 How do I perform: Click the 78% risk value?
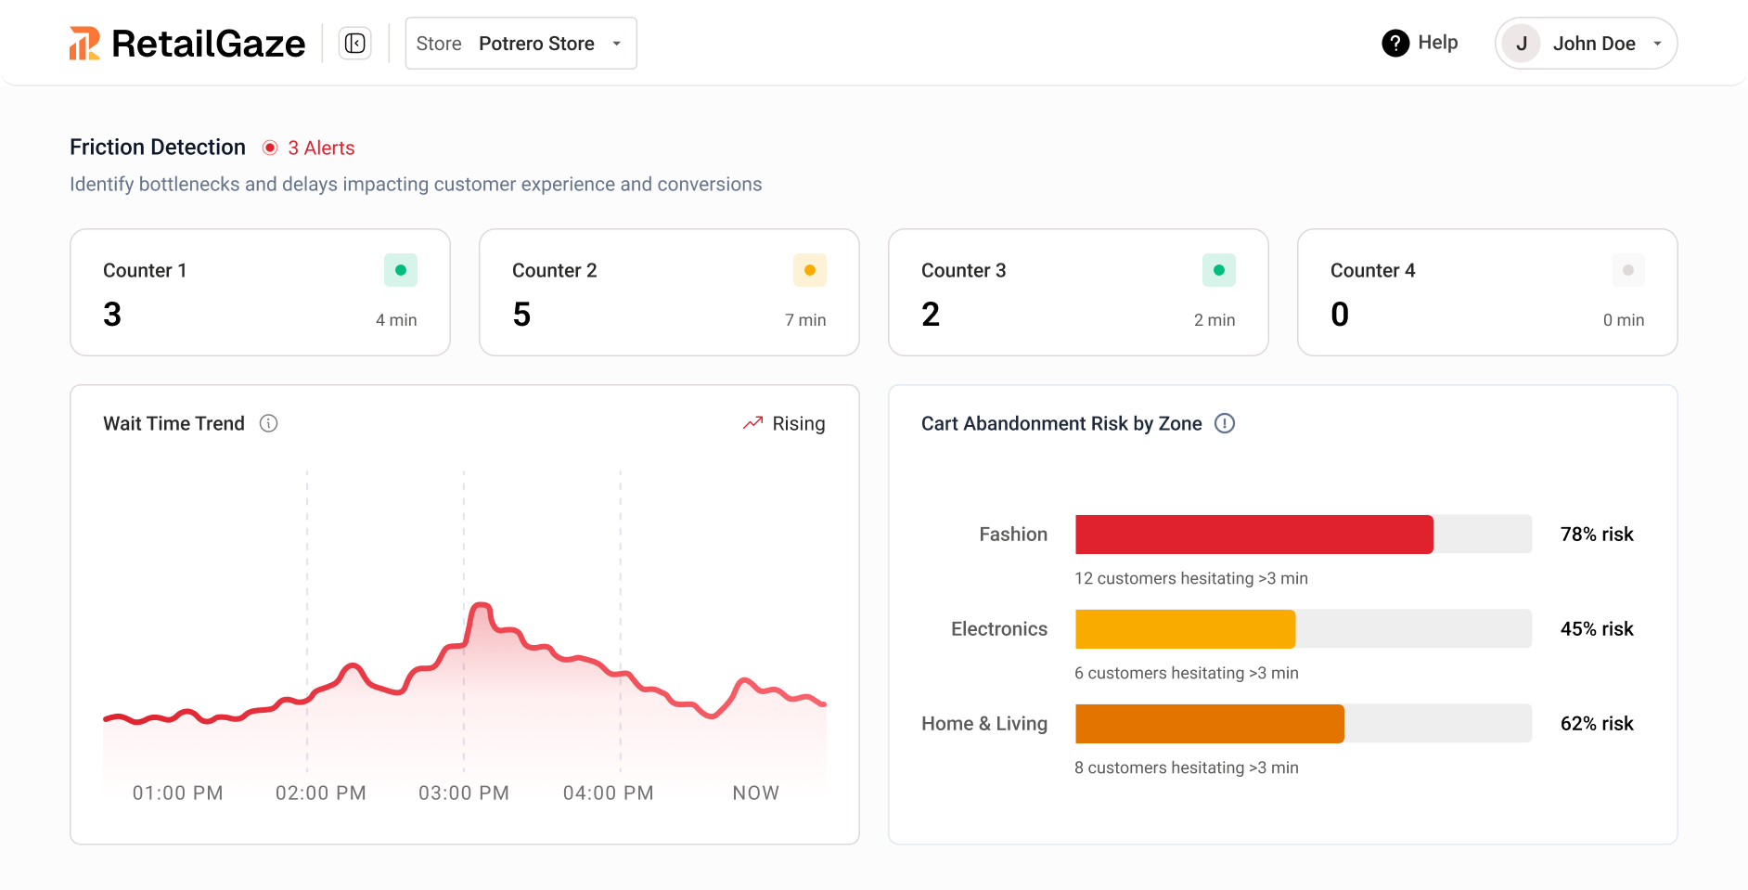(x=1597, y=535)
